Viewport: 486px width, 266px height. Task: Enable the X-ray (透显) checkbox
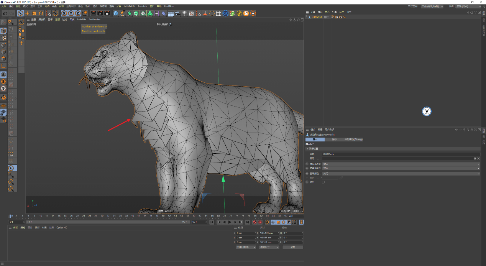(323, 182)
